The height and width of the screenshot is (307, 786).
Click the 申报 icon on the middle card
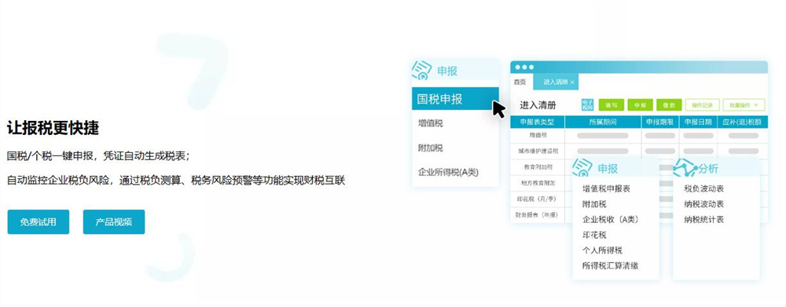582,168
